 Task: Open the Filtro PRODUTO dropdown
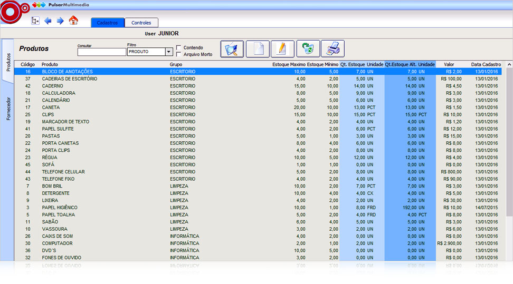pyautogui.click(x=169, y=52)
